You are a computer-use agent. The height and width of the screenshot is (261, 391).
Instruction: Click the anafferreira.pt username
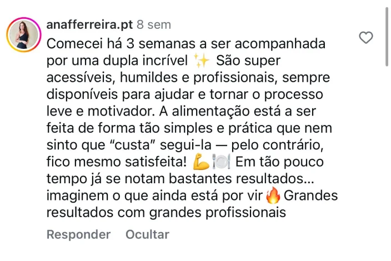[x=89, y=25]
